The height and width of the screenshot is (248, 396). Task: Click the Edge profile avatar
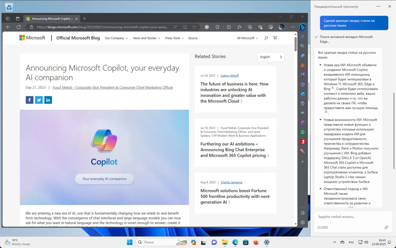pyautogui.click(x=282, y=27)
